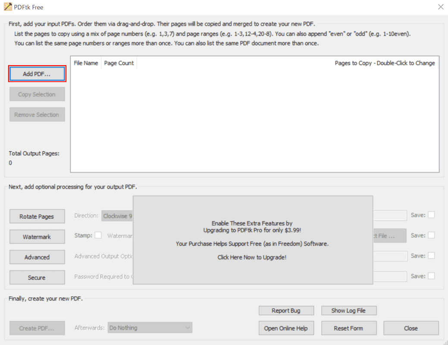Toggle Save checkbox in Watermark row
Screen dimensions: 448x345
click(x=432, y=235)
